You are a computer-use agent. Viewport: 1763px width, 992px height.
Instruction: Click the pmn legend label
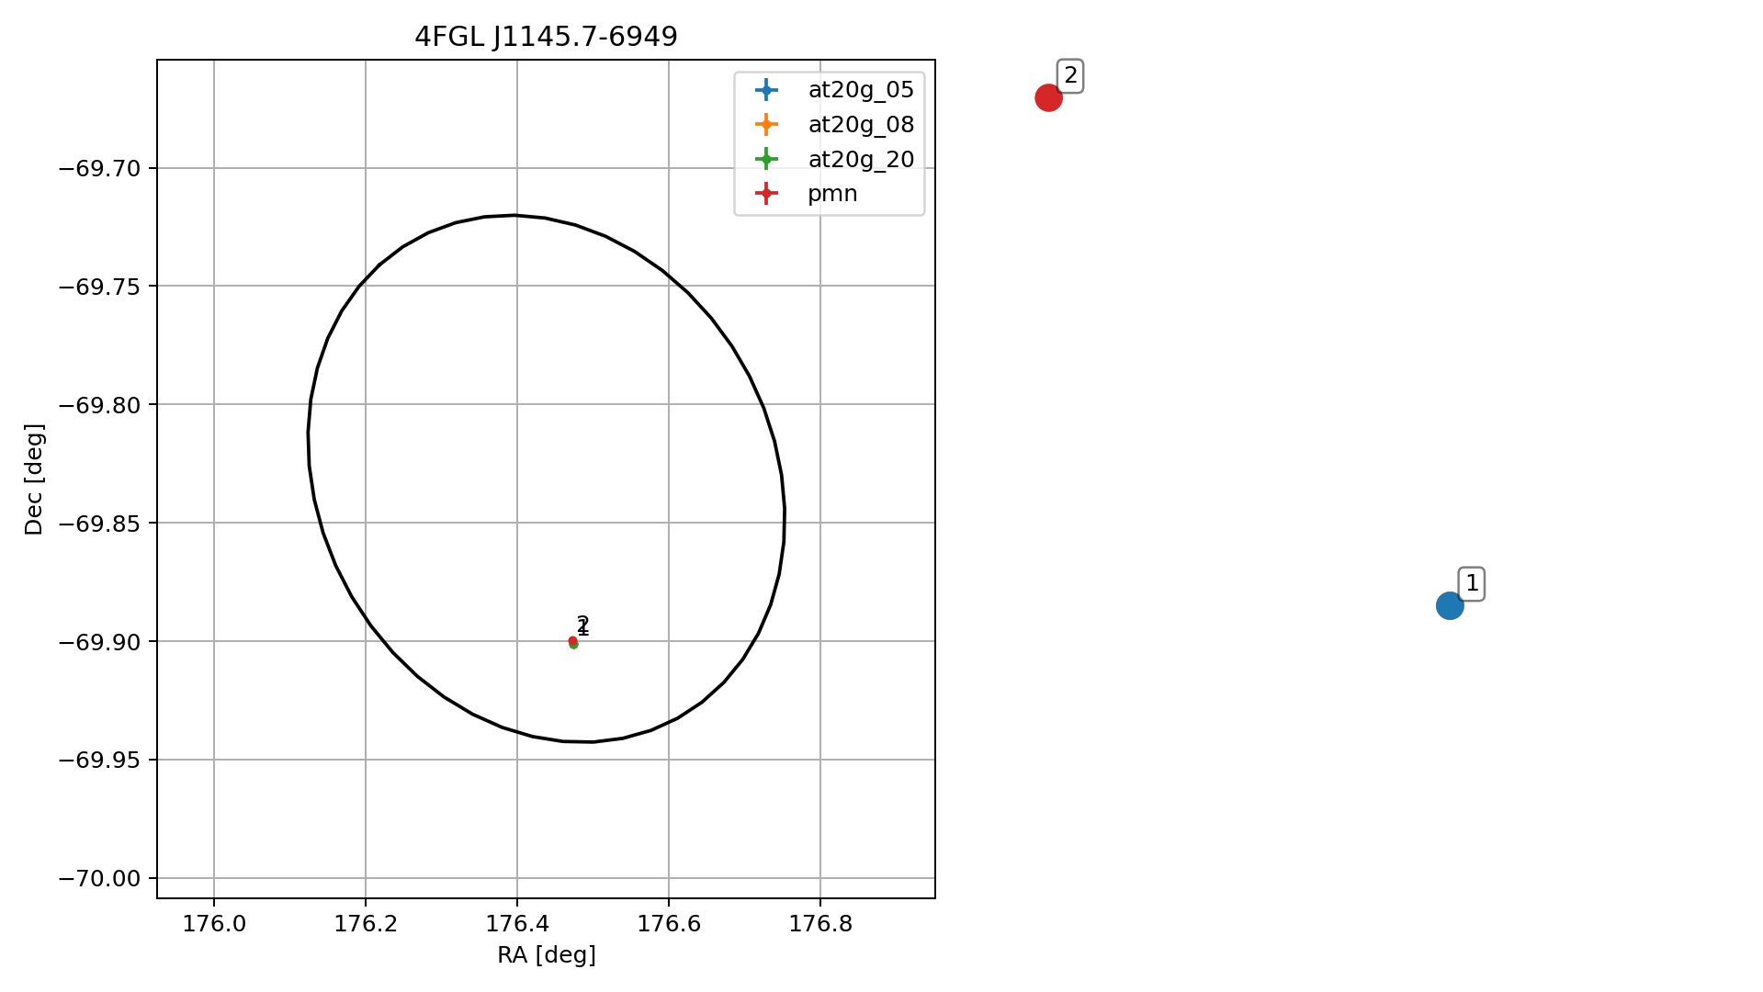pos(832,195)
